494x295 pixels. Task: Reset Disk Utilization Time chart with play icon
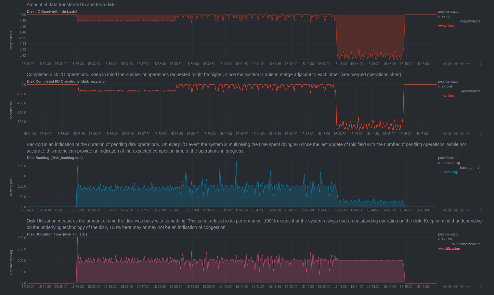(450, 287)
